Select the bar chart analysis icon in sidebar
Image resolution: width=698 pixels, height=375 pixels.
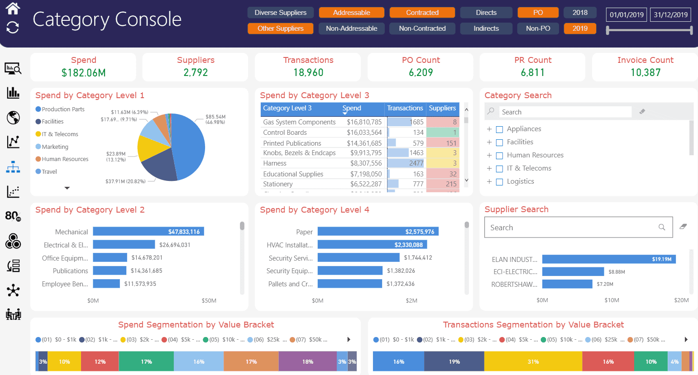click(x=13, y=93)
